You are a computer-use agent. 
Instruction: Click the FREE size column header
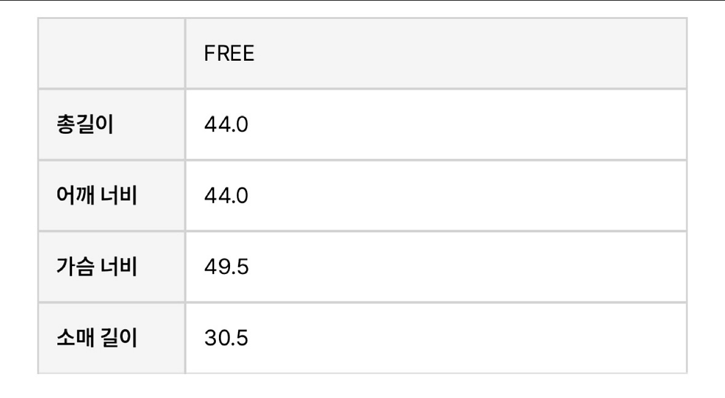pos(229,53)
